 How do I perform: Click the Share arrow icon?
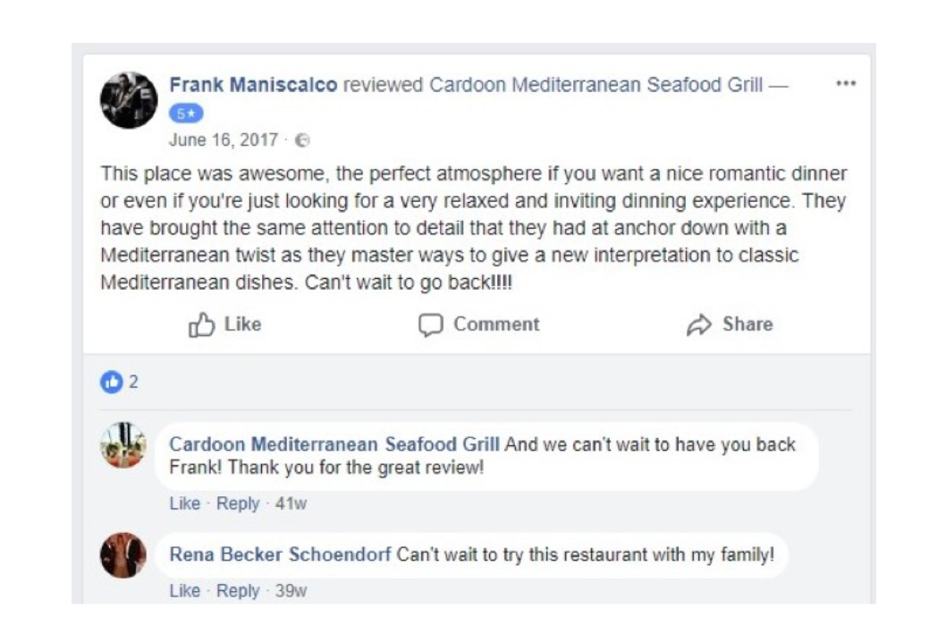pos(699,325)
